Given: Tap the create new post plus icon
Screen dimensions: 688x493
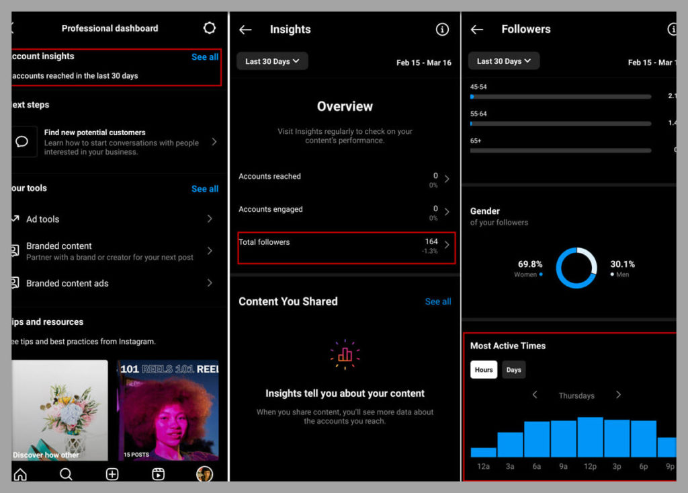Looking at the screenshot, I should (112, 474).
